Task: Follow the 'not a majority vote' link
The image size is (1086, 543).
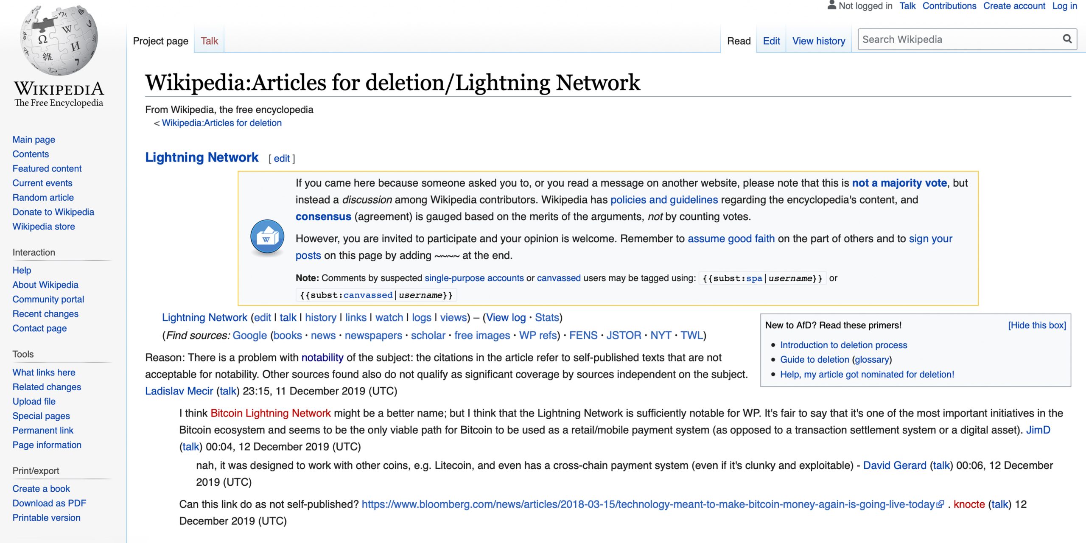Action: (x=899, y=183)
